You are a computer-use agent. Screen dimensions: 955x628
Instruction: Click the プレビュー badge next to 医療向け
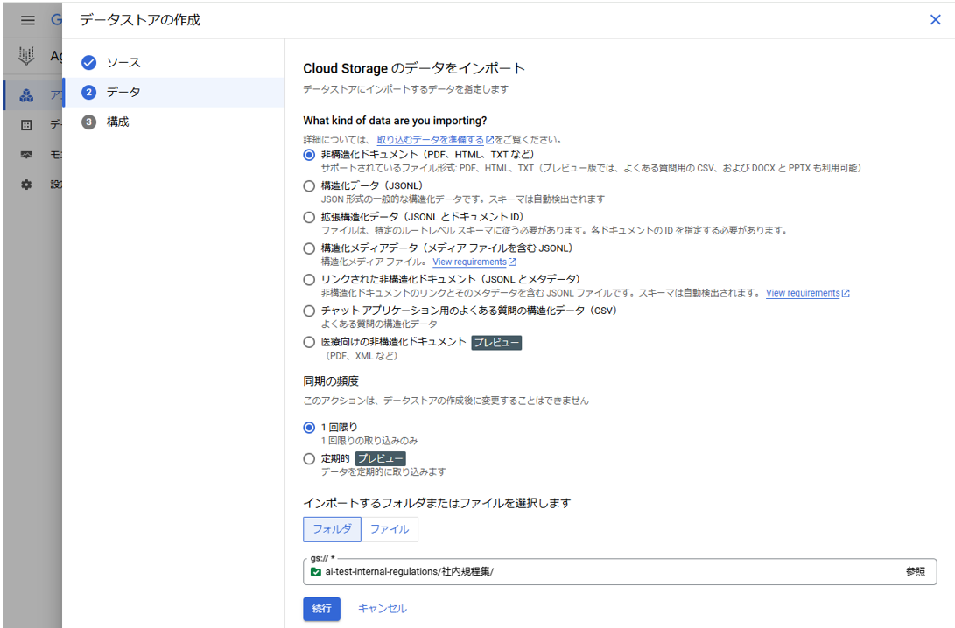496,343
